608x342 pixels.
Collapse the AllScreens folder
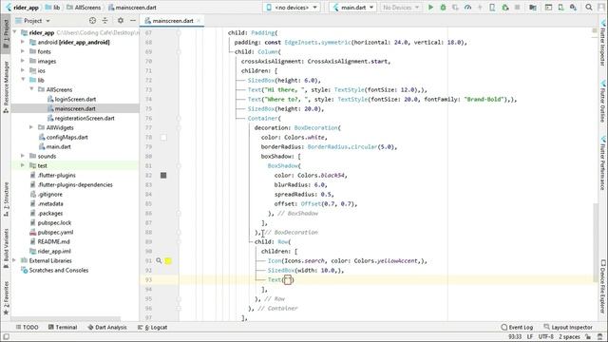31,89
